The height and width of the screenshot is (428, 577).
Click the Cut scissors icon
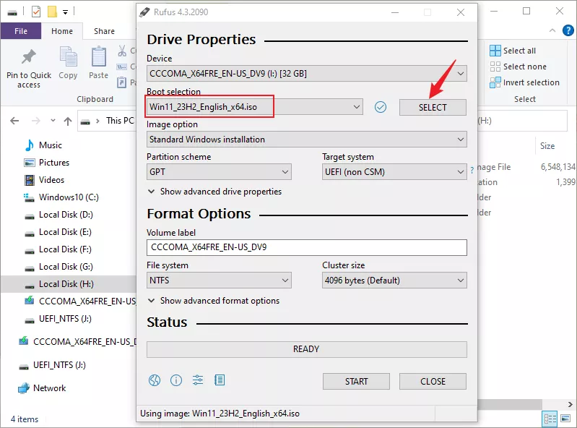pyautogui.click(x=122, y=51)
